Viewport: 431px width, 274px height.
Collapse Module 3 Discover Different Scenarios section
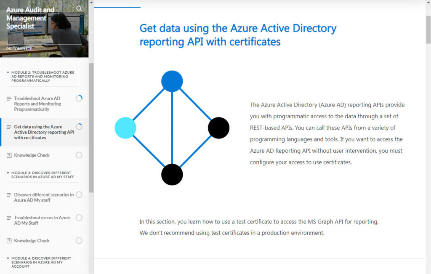click(x=8, y=173)
